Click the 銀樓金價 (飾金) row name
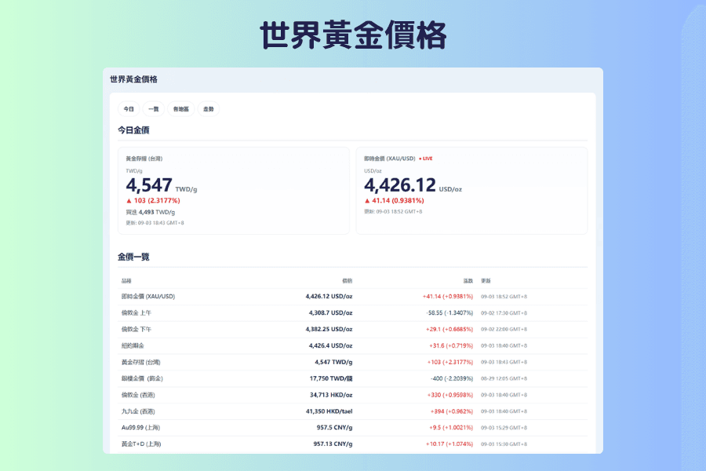Viewport: 706px width, 471px height. [x=142, y=378]
